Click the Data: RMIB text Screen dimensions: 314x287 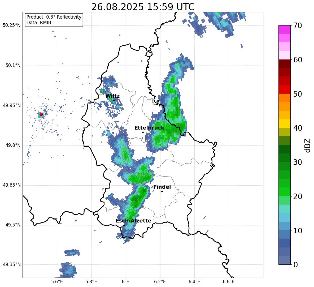tap(39, 23)
